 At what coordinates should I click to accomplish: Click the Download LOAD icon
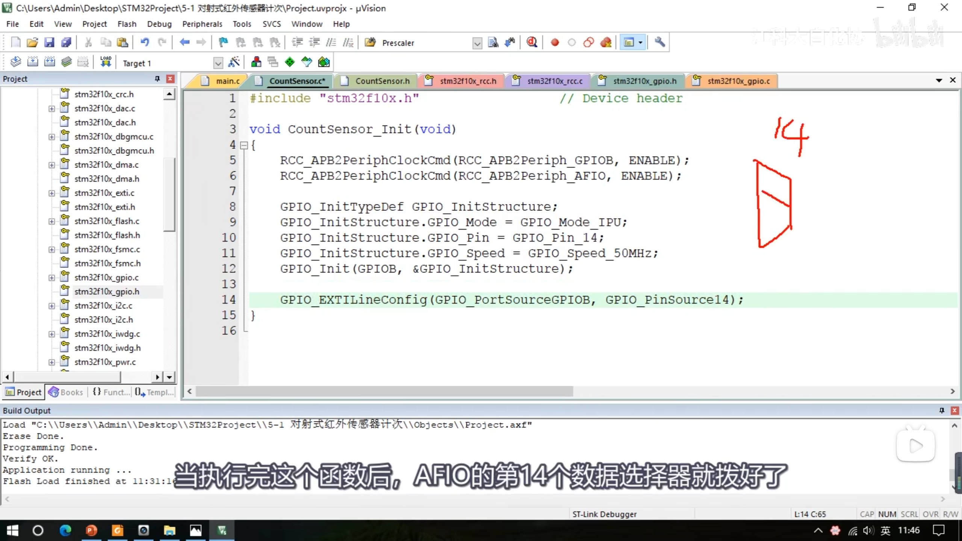[106, 62]
